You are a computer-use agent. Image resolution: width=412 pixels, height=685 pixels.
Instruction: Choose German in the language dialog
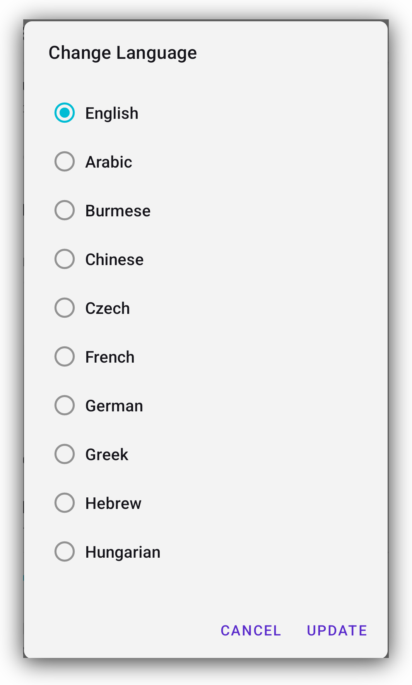coord(65,406)
